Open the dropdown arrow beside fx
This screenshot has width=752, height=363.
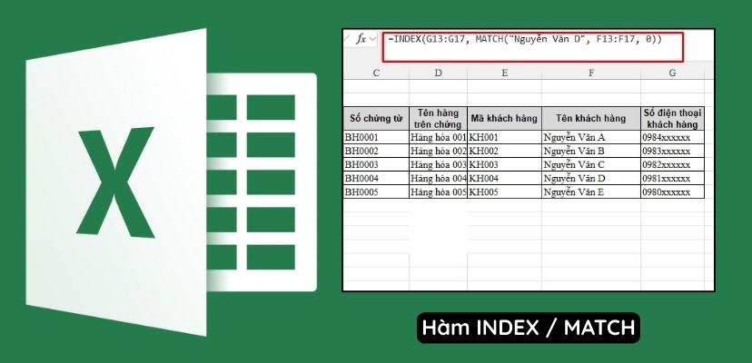point(372,40)
